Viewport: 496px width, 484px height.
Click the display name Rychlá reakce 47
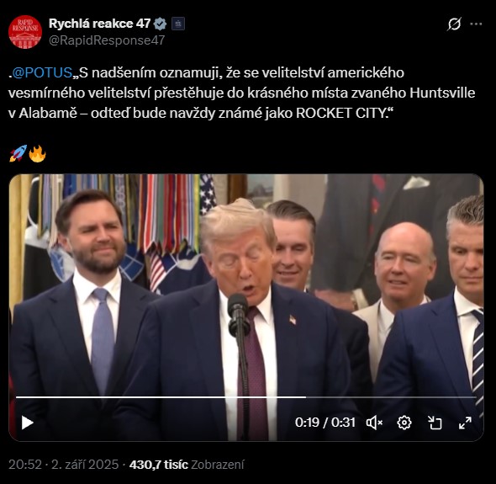click(99, 24)
